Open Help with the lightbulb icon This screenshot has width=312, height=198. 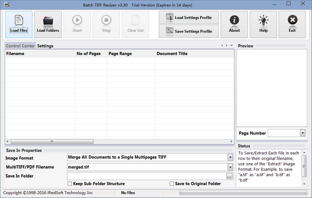(263, 24)
